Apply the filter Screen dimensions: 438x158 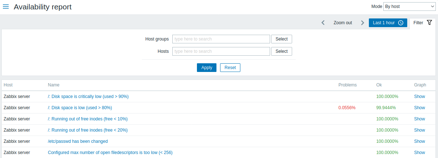[x=206, y=68]
